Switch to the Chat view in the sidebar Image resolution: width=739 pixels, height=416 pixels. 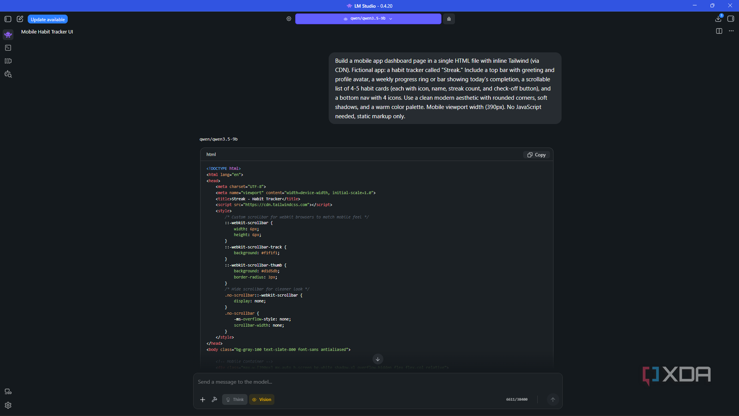[x=8, y=35]
